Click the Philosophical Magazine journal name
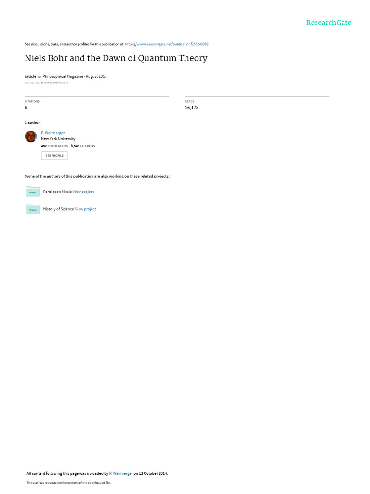This screenshot has width=370, height=494. pyautogui.click(x=63, y=76)
